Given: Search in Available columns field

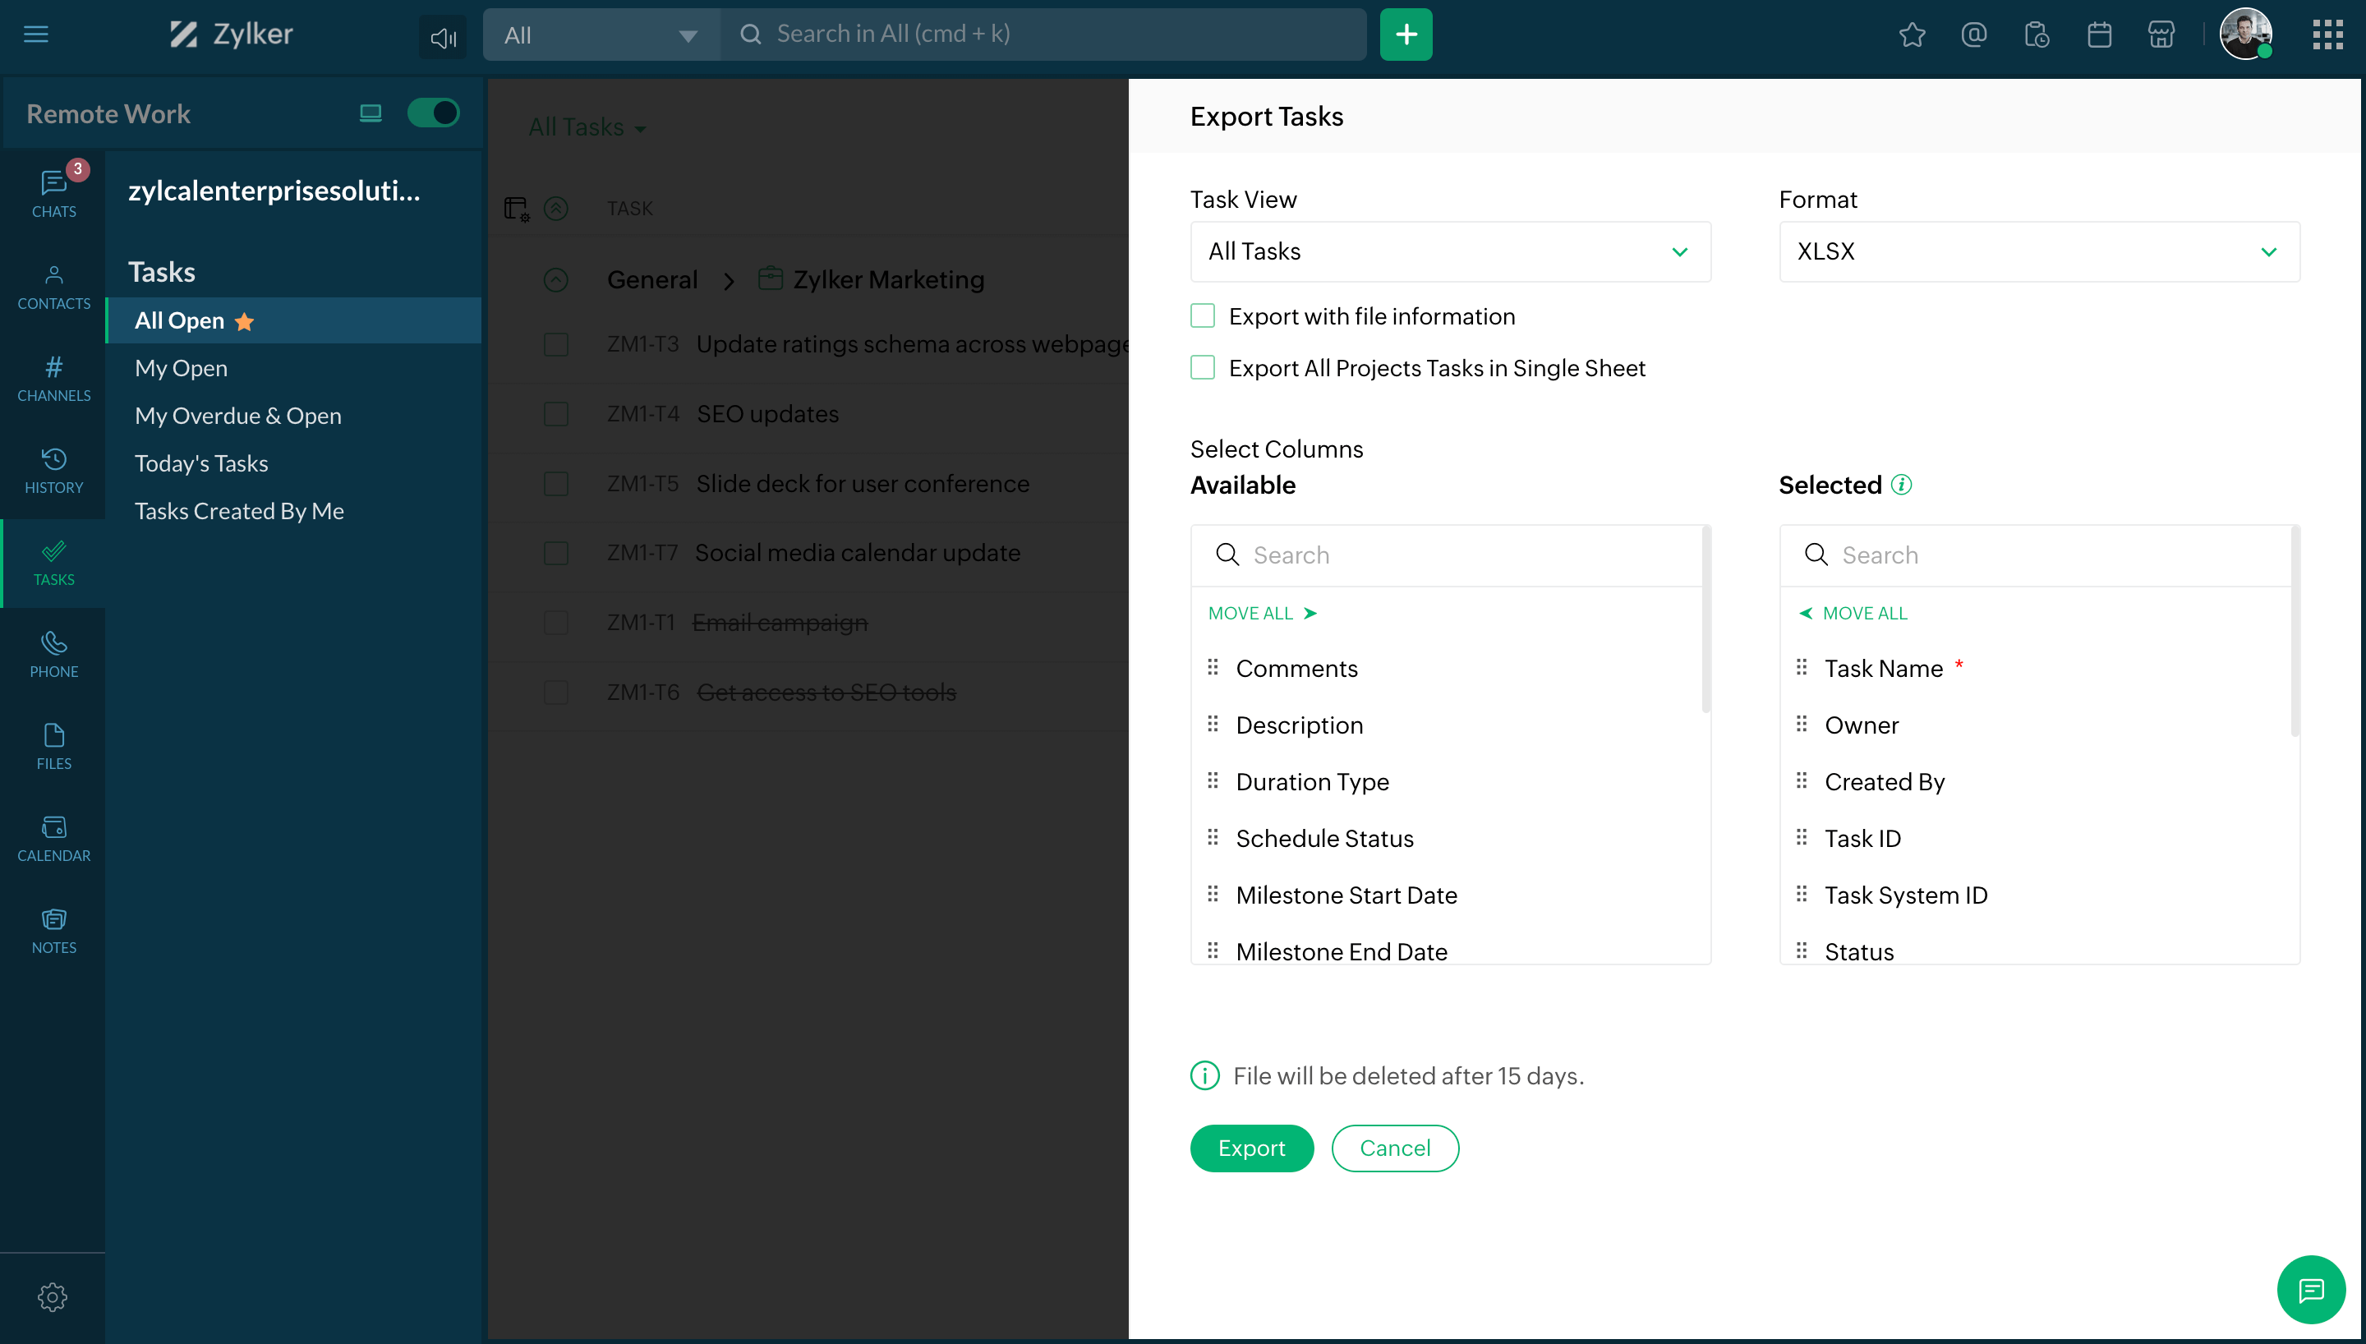Looking at the screenshot, I should (1451, 555).
